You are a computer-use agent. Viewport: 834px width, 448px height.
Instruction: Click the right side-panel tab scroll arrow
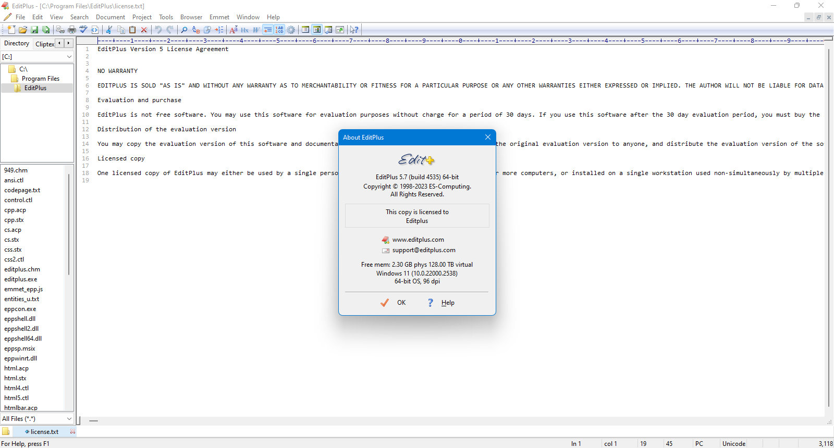pos(68,43)
